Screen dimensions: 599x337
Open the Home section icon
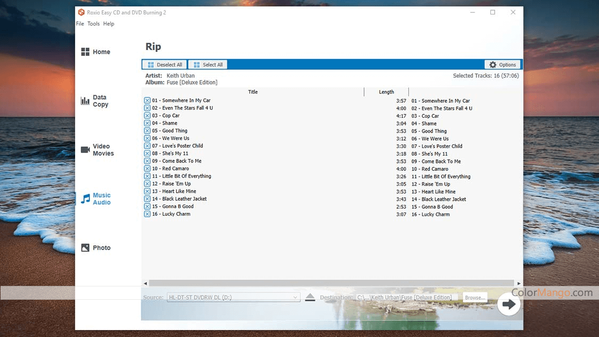tap(85, 52)
